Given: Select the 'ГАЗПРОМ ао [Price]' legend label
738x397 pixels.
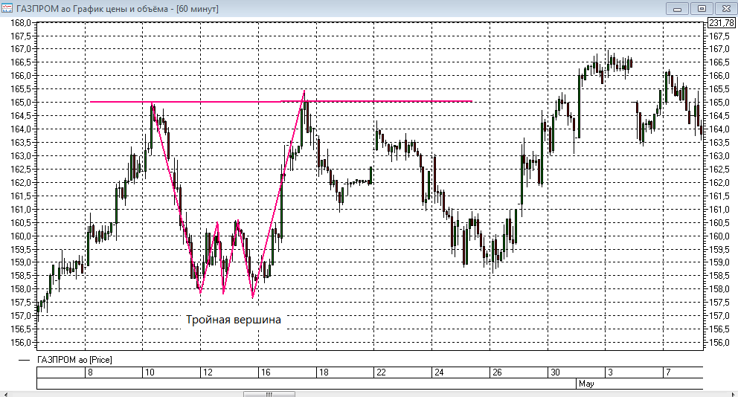Looking at the screenshot, I should tap(74, 360).
